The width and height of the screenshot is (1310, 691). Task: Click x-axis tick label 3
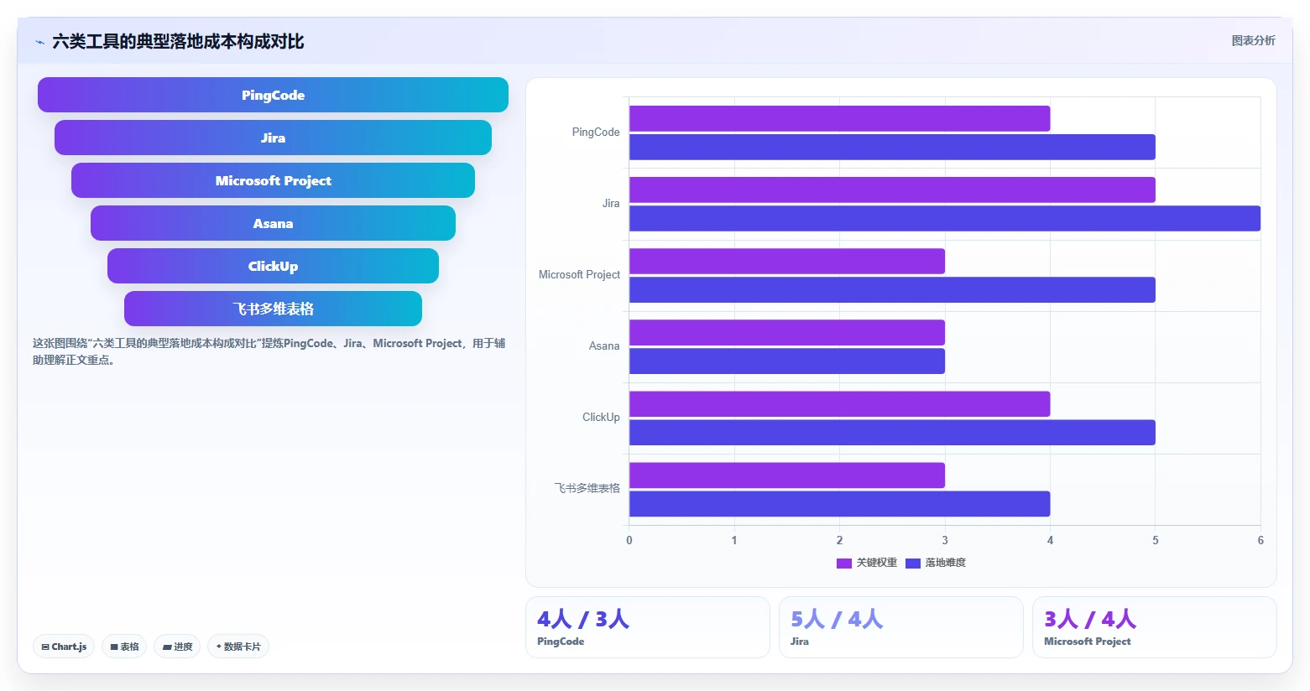[945, 540]
